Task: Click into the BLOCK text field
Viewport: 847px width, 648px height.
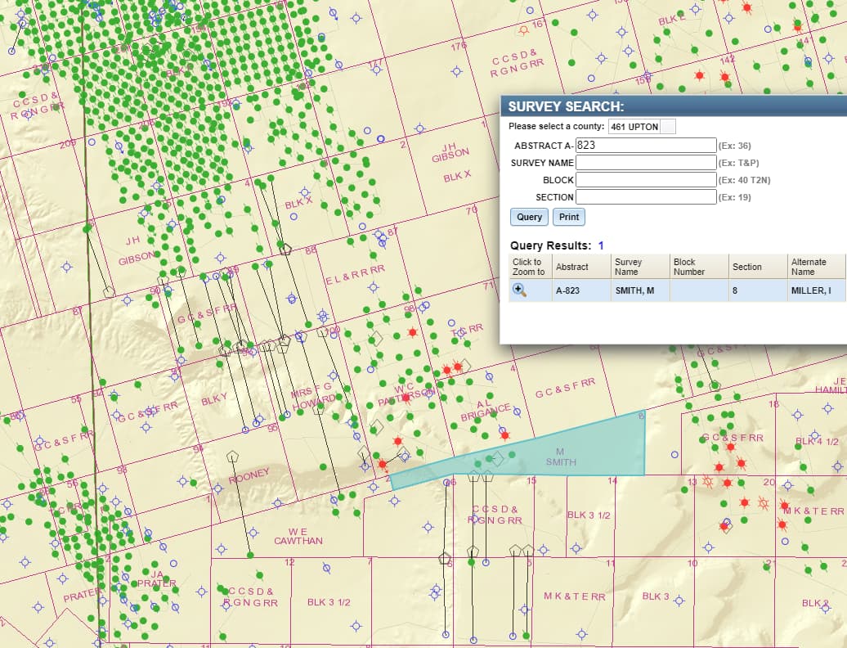Action: 646,179
